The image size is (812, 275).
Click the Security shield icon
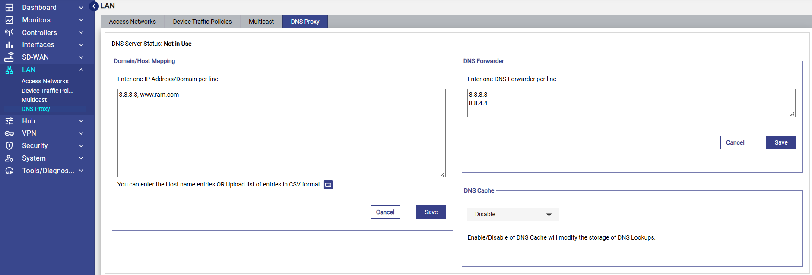point(9,146)
